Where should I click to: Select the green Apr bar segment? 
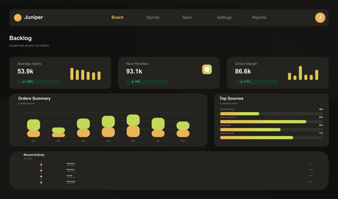pyautogui.click(x=158, y=124)
